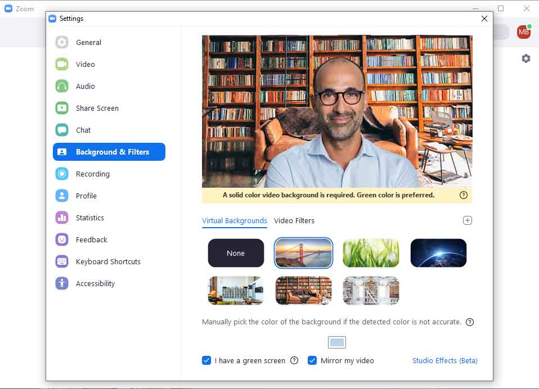Viewport: 539px width, 389px height.
Task: Stay on the Virtual Backgrounds tab
Action: (235, 220)
